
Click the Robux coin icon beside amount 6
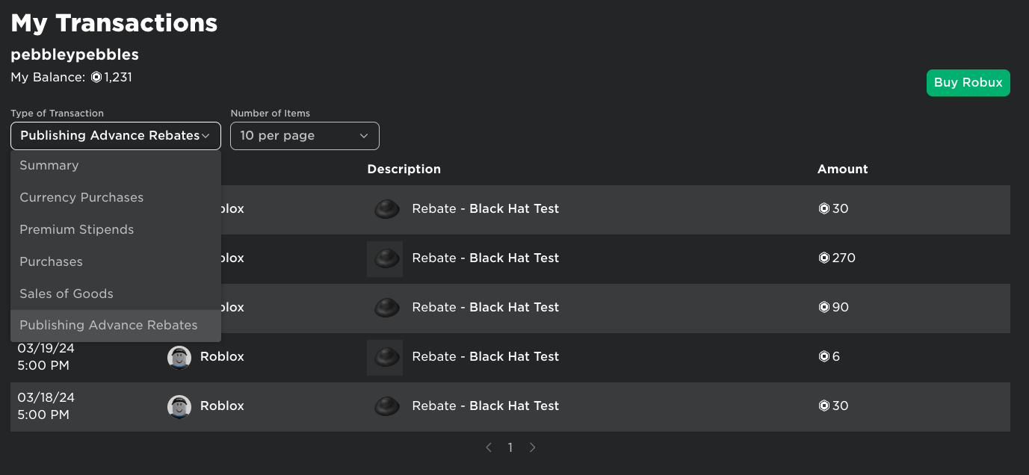point(824,357)
